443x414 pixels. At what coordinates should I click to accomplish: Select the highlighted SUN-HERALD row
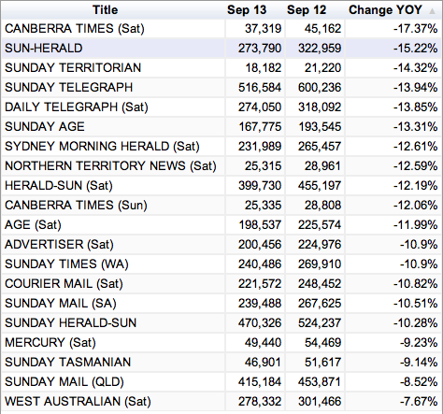pyautogui.click(x=221, y=49)
